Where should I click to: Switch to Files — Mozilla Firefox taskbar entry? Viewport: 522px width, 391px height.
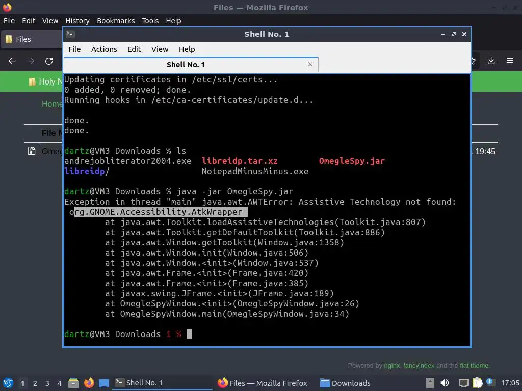click(263, 383)
